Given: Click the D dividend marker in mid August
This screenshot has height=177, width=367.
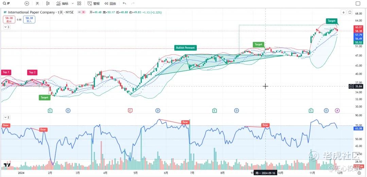Looking at the screenshot, I should coord(237,111).
